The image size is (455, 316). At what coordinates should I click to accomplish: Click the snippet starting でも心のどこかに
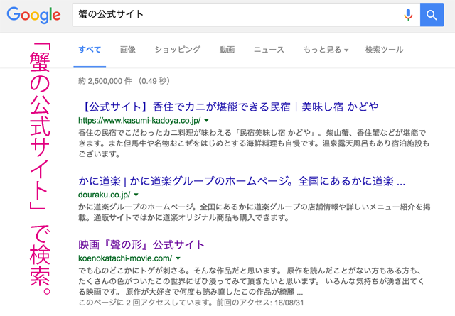click(x=251, y=281)
